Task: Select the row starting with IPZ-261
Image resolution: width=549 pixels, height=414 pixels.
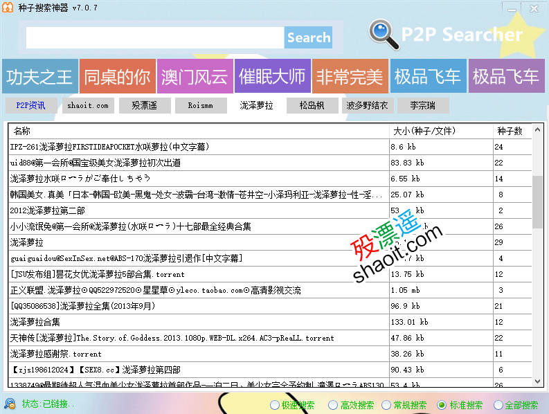Action: click(x=270, y=147)
